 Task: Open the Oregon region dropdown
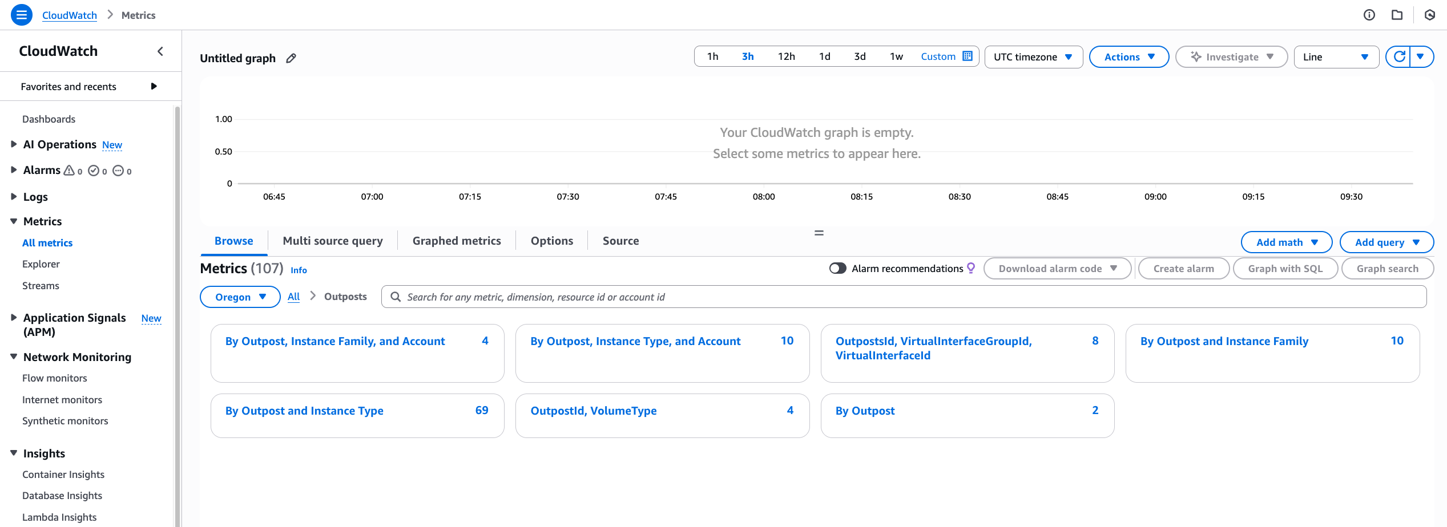click(240, 297)
